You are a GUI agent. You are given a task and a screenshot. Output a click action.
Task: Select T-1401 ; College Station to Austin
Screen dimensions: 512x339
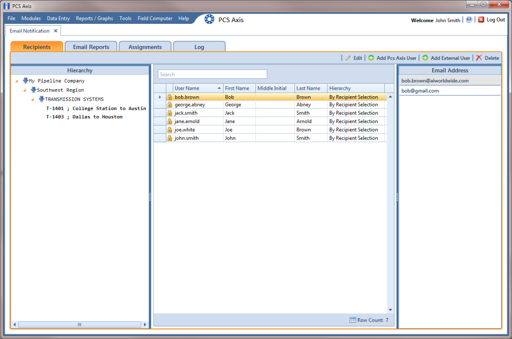pos(96,108)
